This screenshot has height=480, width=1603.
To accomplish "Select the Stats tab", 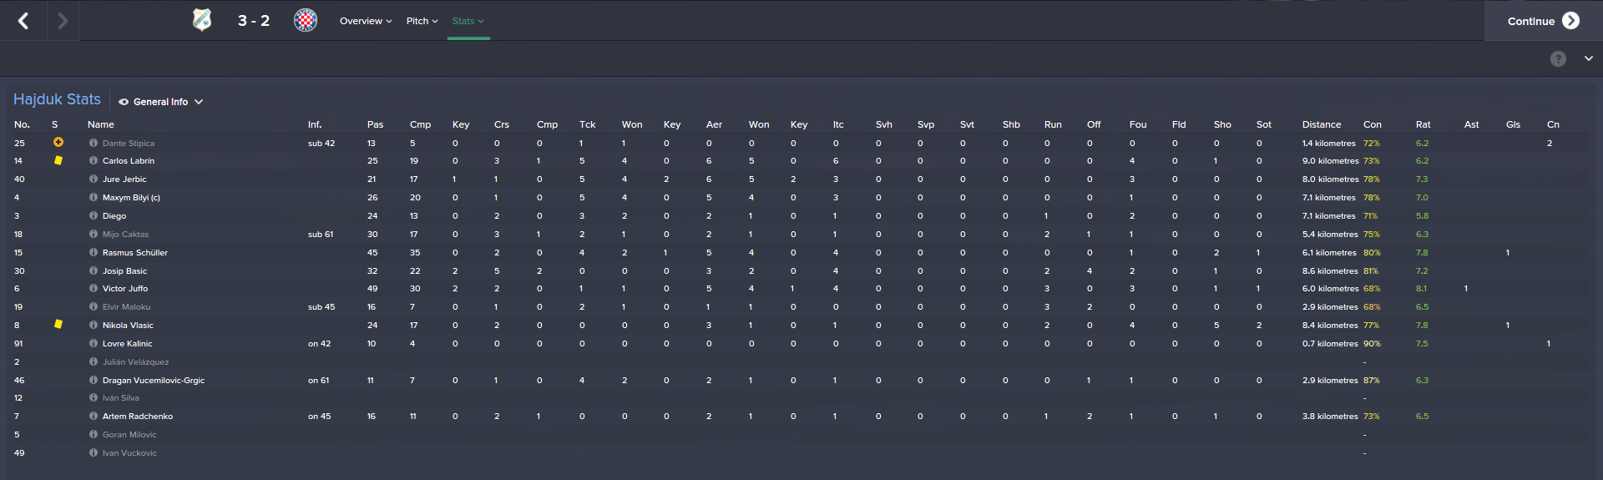I will (x=468, y=21).
